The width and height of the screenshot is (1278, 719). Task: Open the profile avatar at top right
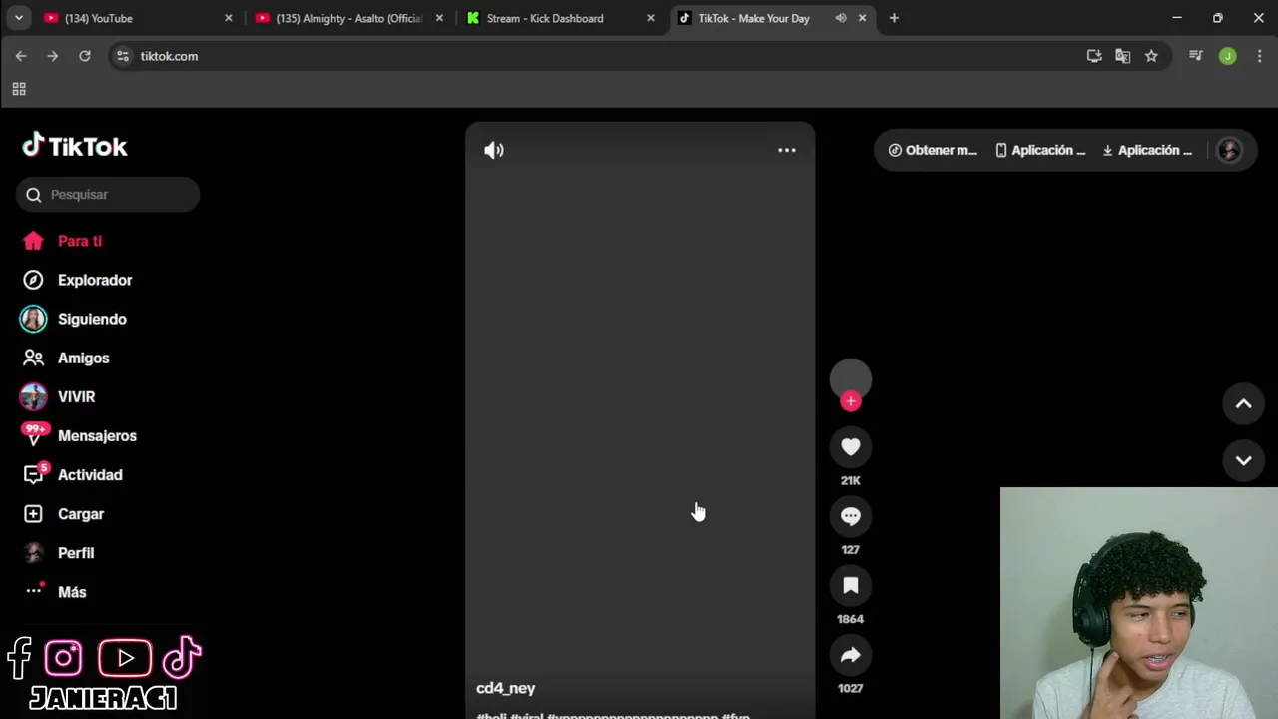pos(1229,150)
